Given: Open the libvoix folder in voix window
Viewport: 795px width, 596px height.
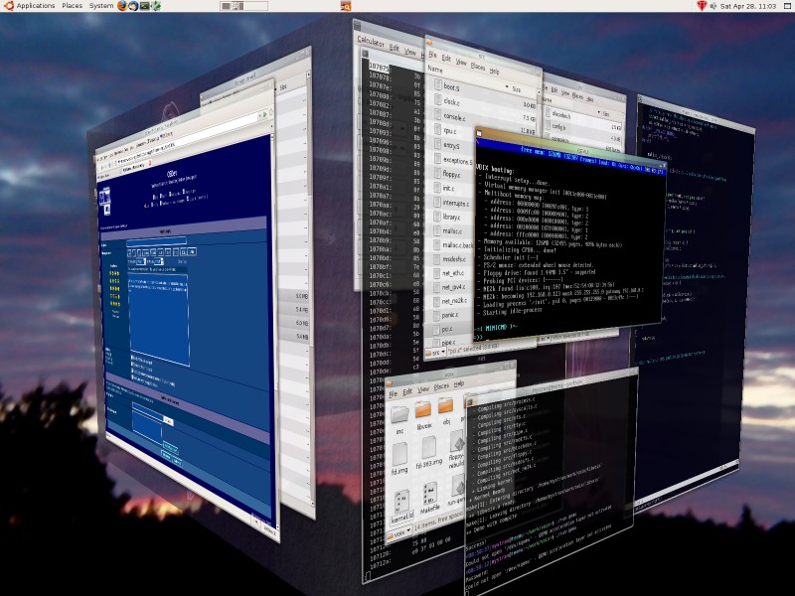Looking at the screenshot, I should pyautogui.click(x=423, y=414).
